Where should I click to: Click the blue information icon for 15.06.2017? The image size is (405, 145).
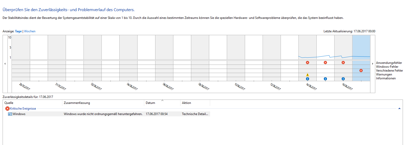325,79
